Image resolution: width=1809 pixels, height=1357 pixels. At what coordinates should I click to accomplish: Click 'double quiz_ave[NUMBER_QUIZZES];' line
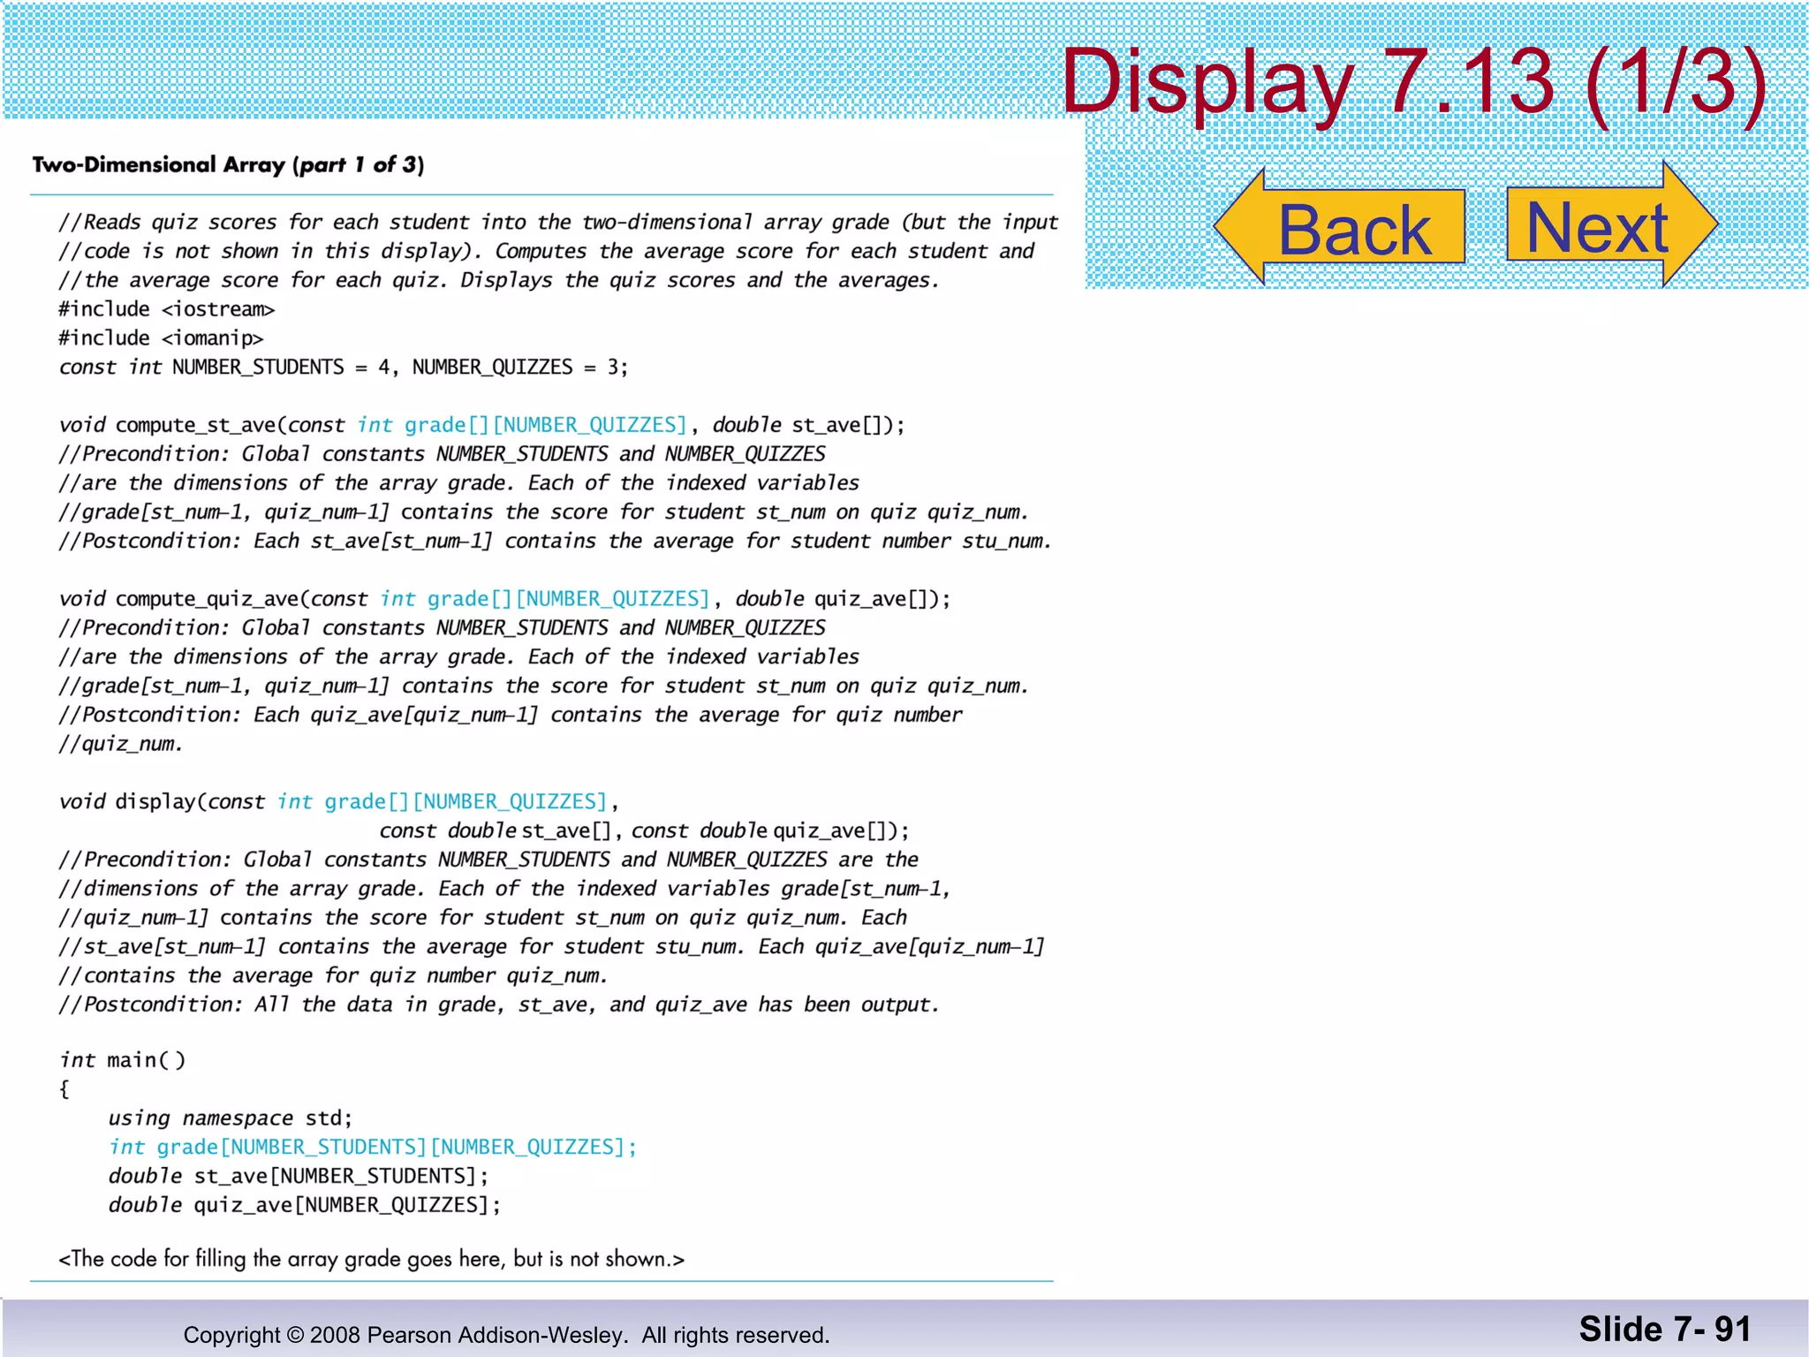pos(304,1205)
